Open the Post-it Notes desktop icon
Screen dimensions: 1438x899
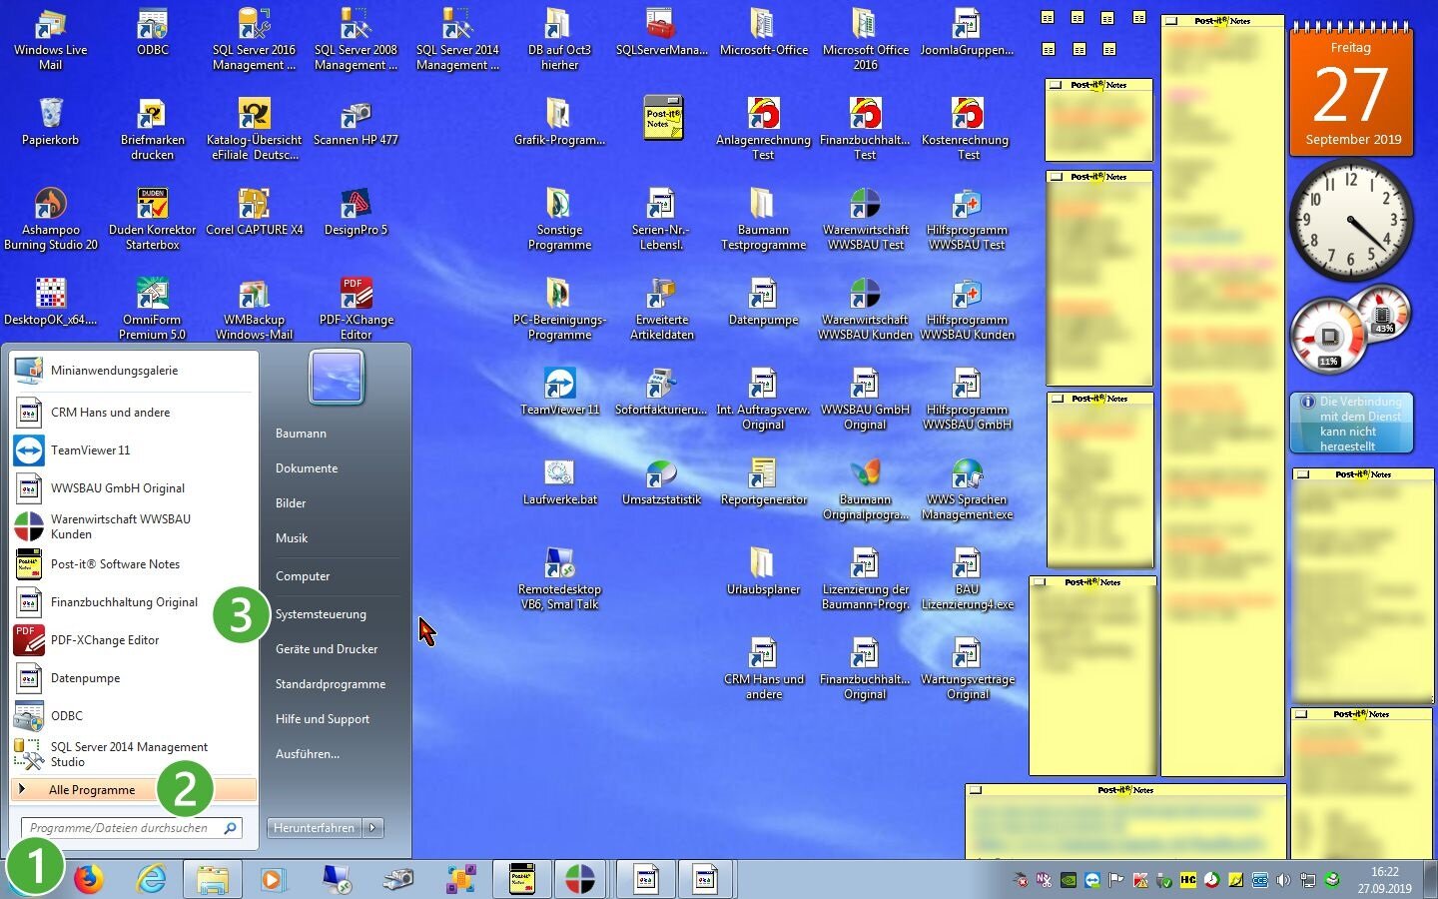pyautogui.click(x=662, y=117)
